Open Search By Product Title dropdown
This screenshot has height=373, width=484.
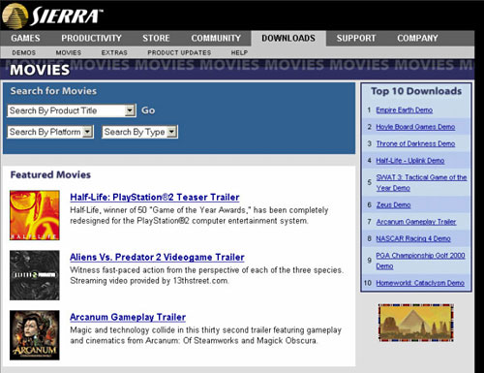coord(72,110)
